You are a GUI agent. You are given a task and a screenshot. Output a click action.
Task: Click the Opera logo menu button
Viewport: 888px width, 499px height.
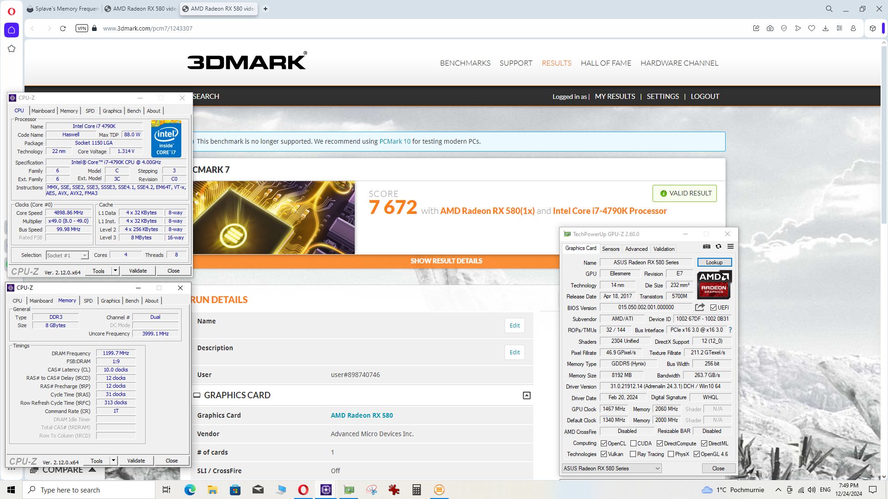[12, 11]
